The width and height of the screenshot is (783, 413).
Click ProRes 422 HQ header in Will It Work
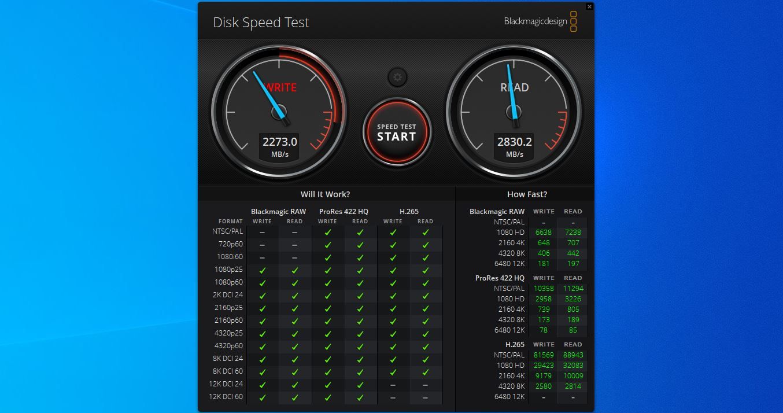point(344,212)
